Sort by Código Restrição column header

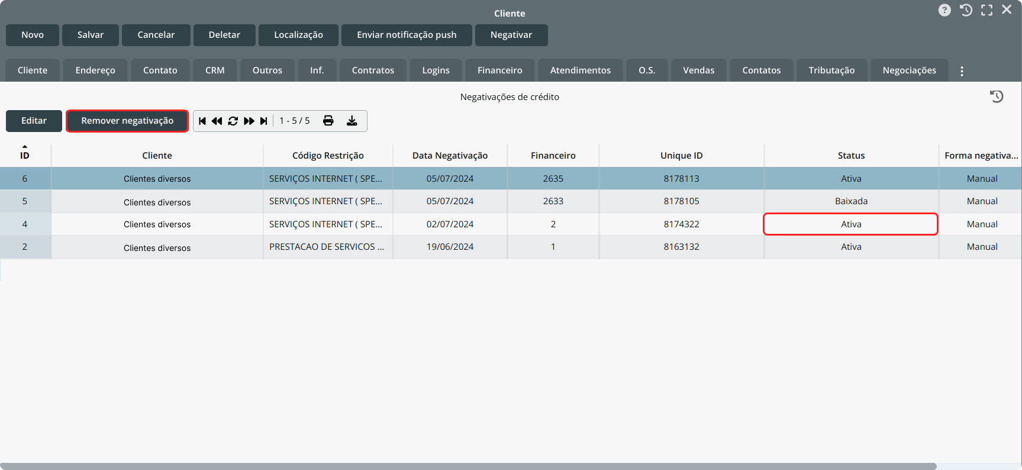(328, 155)
